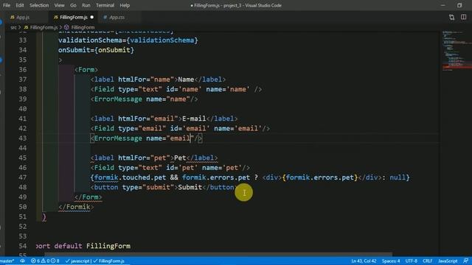Click E-mail label text on line 41

click(x=194, y=119)
